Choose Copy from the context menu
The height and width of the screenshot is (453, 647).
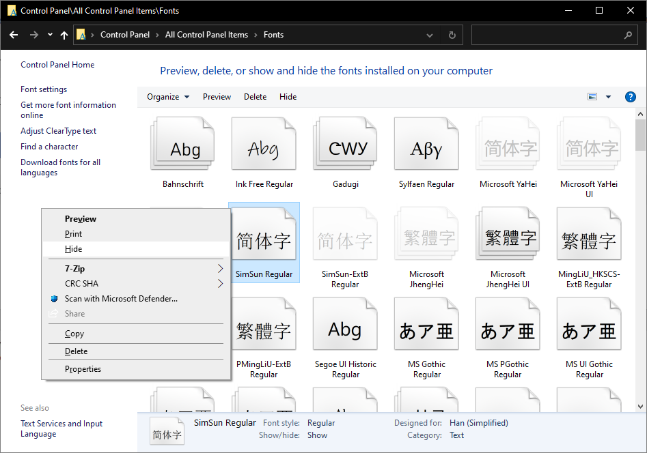point(136,334)
